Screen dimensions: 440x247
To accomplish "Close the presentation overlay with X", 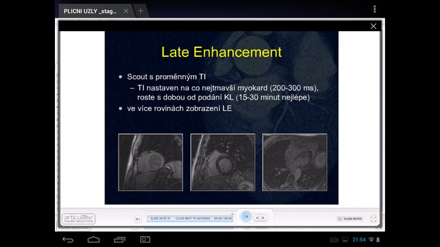I will pyautogui.click(x=373, y=26).
